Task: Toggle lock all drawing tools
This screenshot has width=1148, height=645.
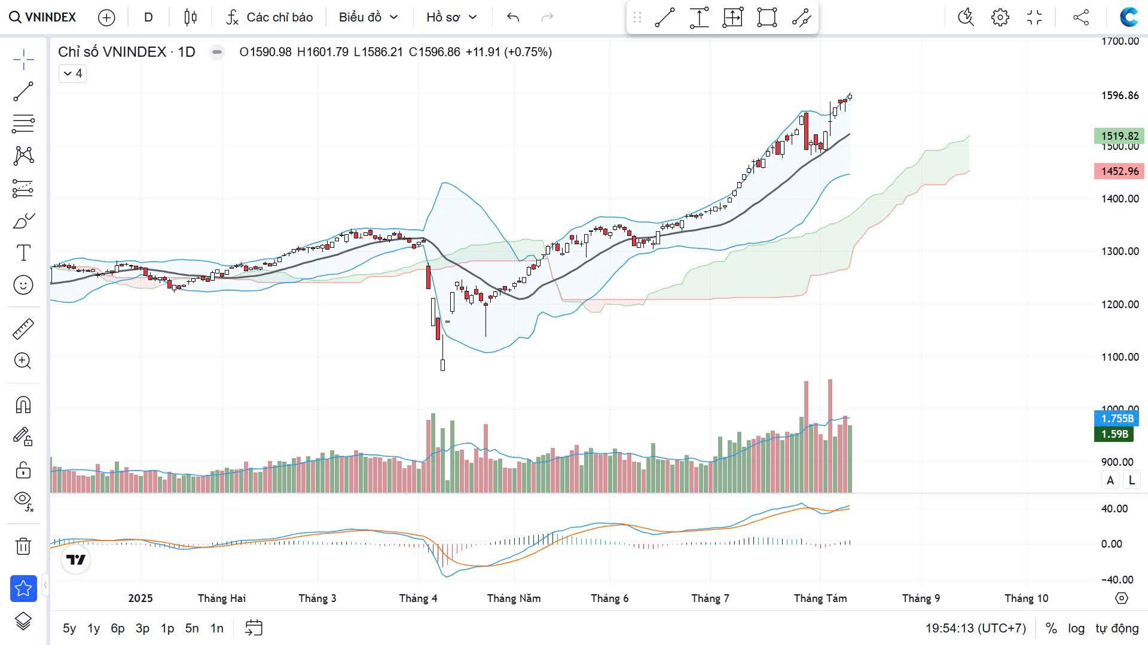Action: (x=23, y=470)
